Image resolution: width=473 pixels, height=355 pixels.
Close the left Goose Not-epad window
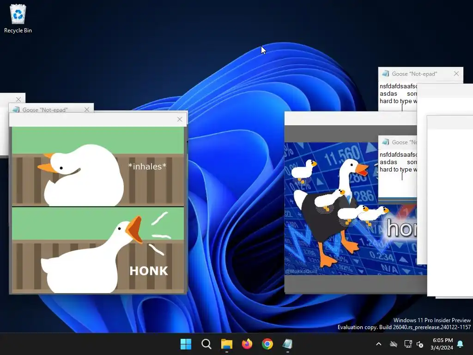point(87,110)
